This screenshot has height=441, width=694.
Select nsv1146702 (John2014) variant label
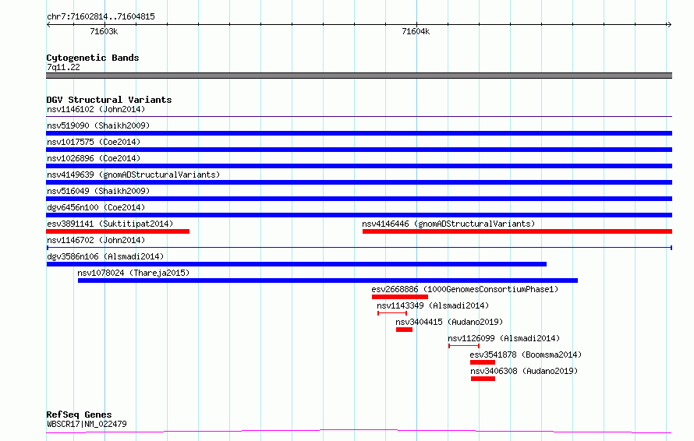(96, 240)
